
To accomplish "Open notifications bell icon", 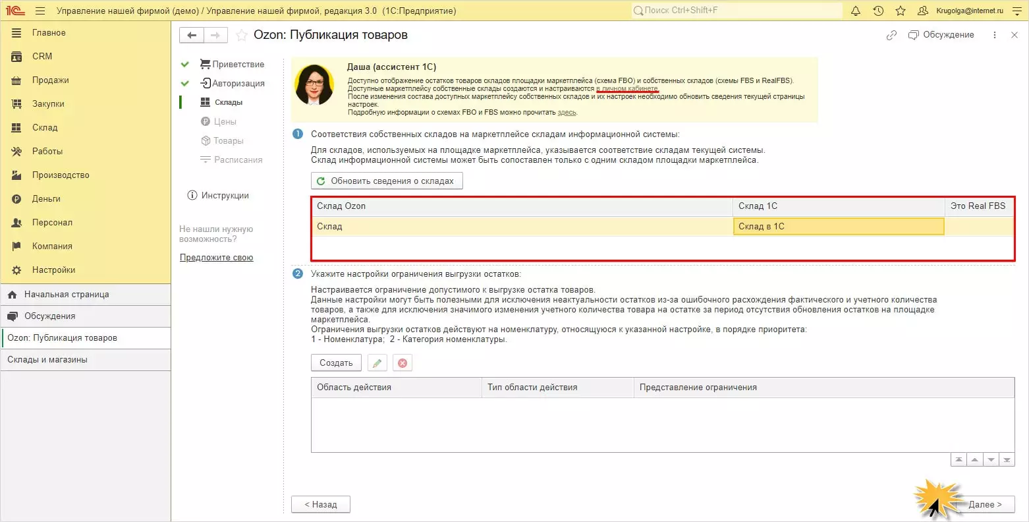I will click(856, 11).
